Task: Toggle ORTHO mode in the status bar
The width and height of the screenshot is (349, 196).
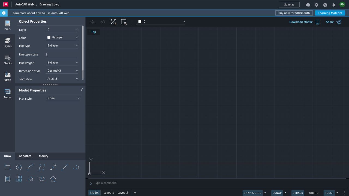Action: click(314, 193)
